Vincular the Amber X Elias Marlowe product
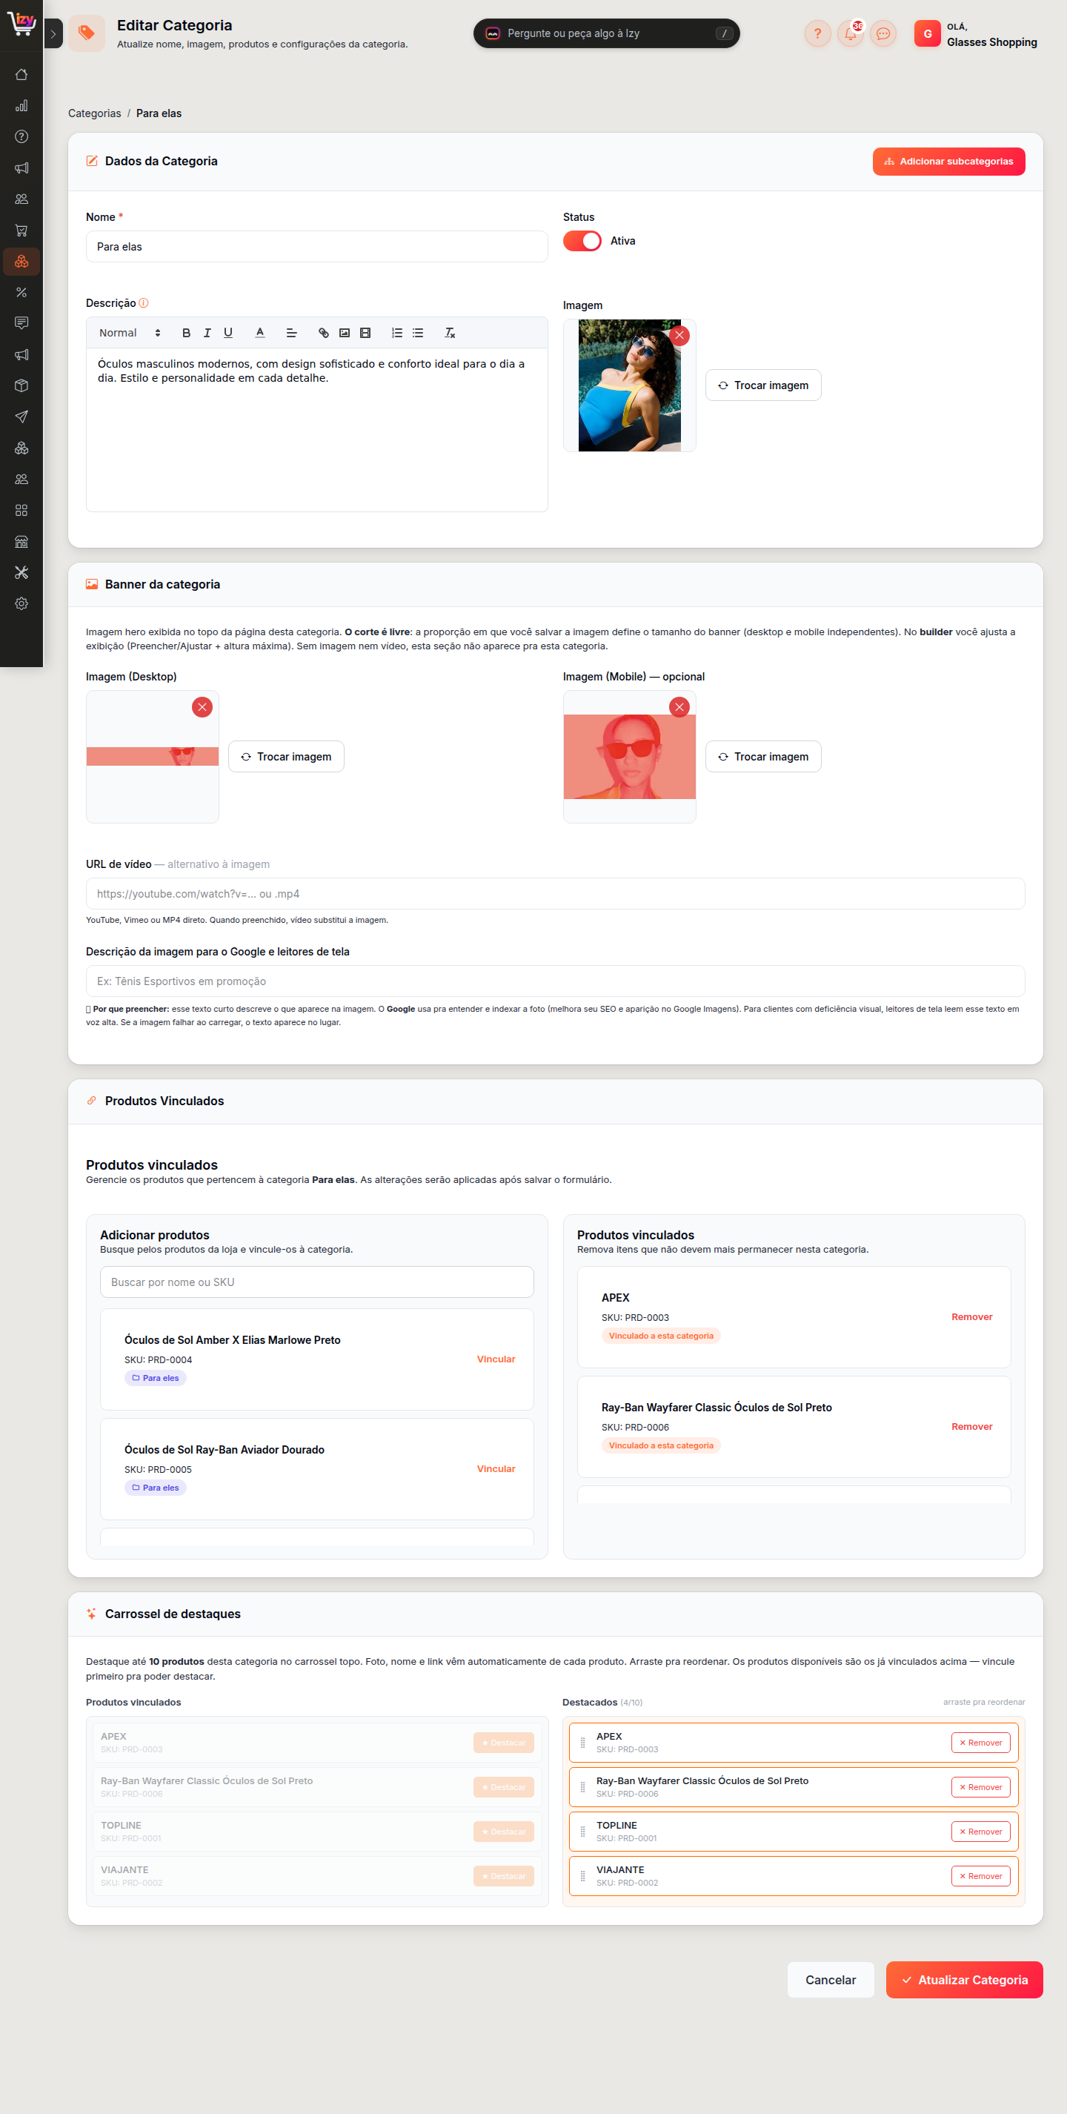The width and height of the screenshot is (1067, 2114). click(x=496, y=1360)
